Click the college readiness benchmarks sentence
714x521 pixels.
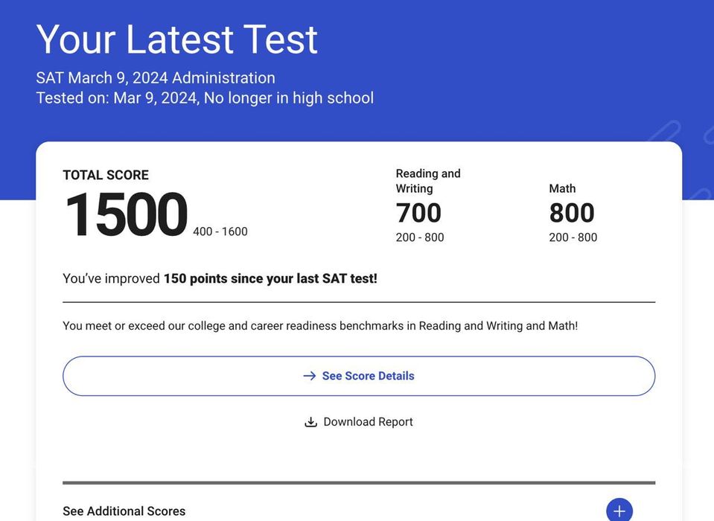tap(320, 326)
